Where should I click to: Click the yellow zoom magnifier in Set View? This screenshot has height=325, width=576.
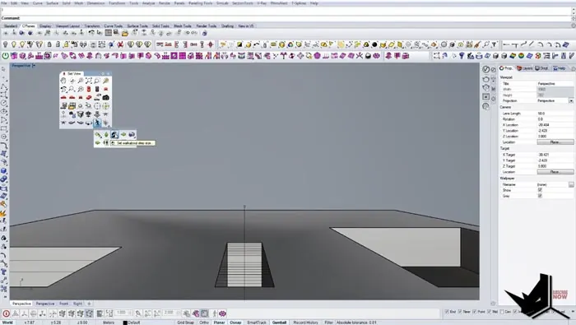coord(106,81)
